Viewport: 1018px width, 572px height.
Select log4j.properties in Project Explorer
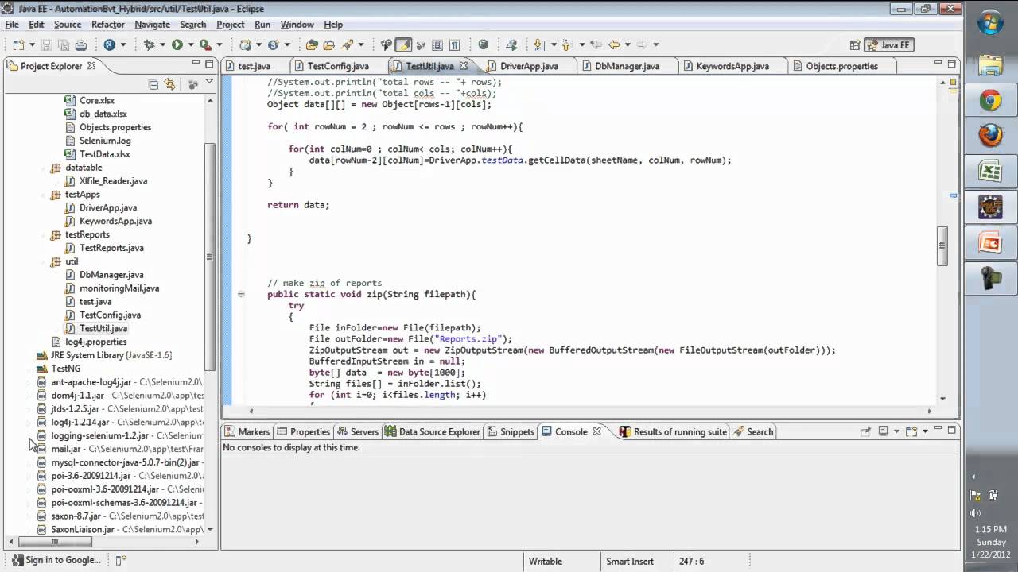point(95,342)
